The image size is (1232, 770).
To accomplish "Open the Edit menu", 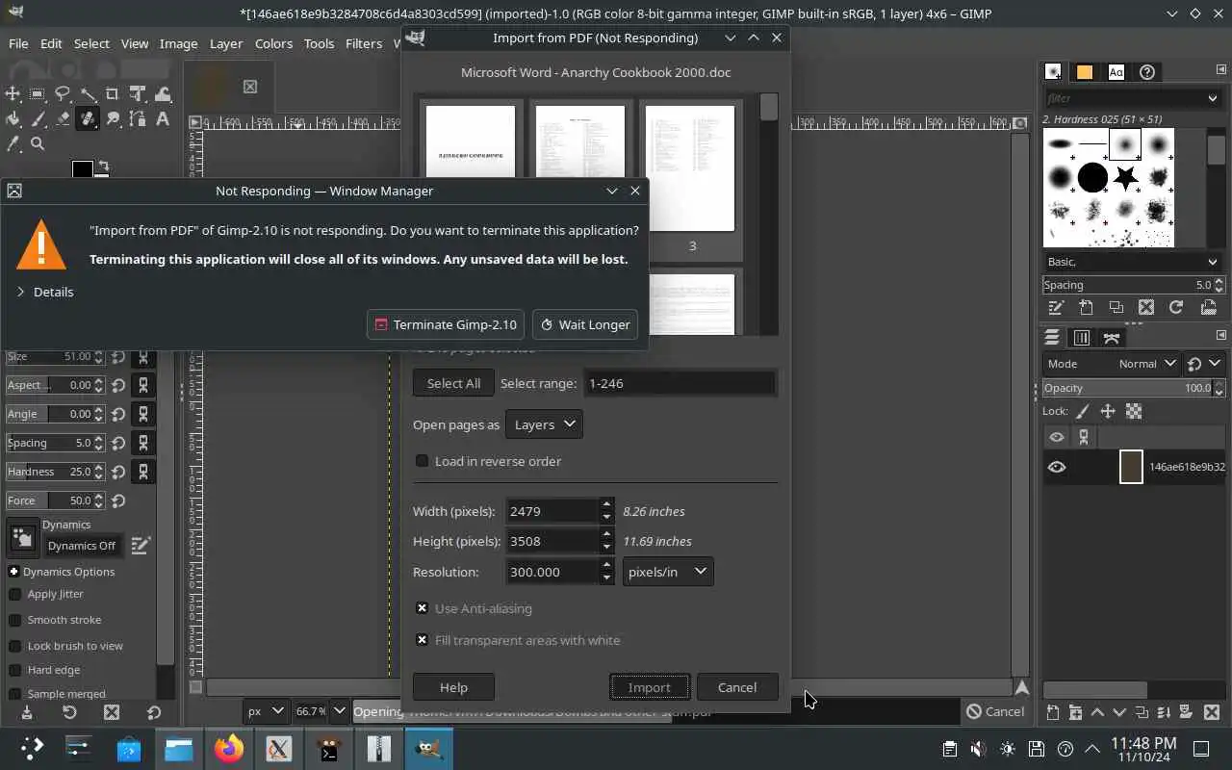I will pyautogui.click(x=51, y=43).
